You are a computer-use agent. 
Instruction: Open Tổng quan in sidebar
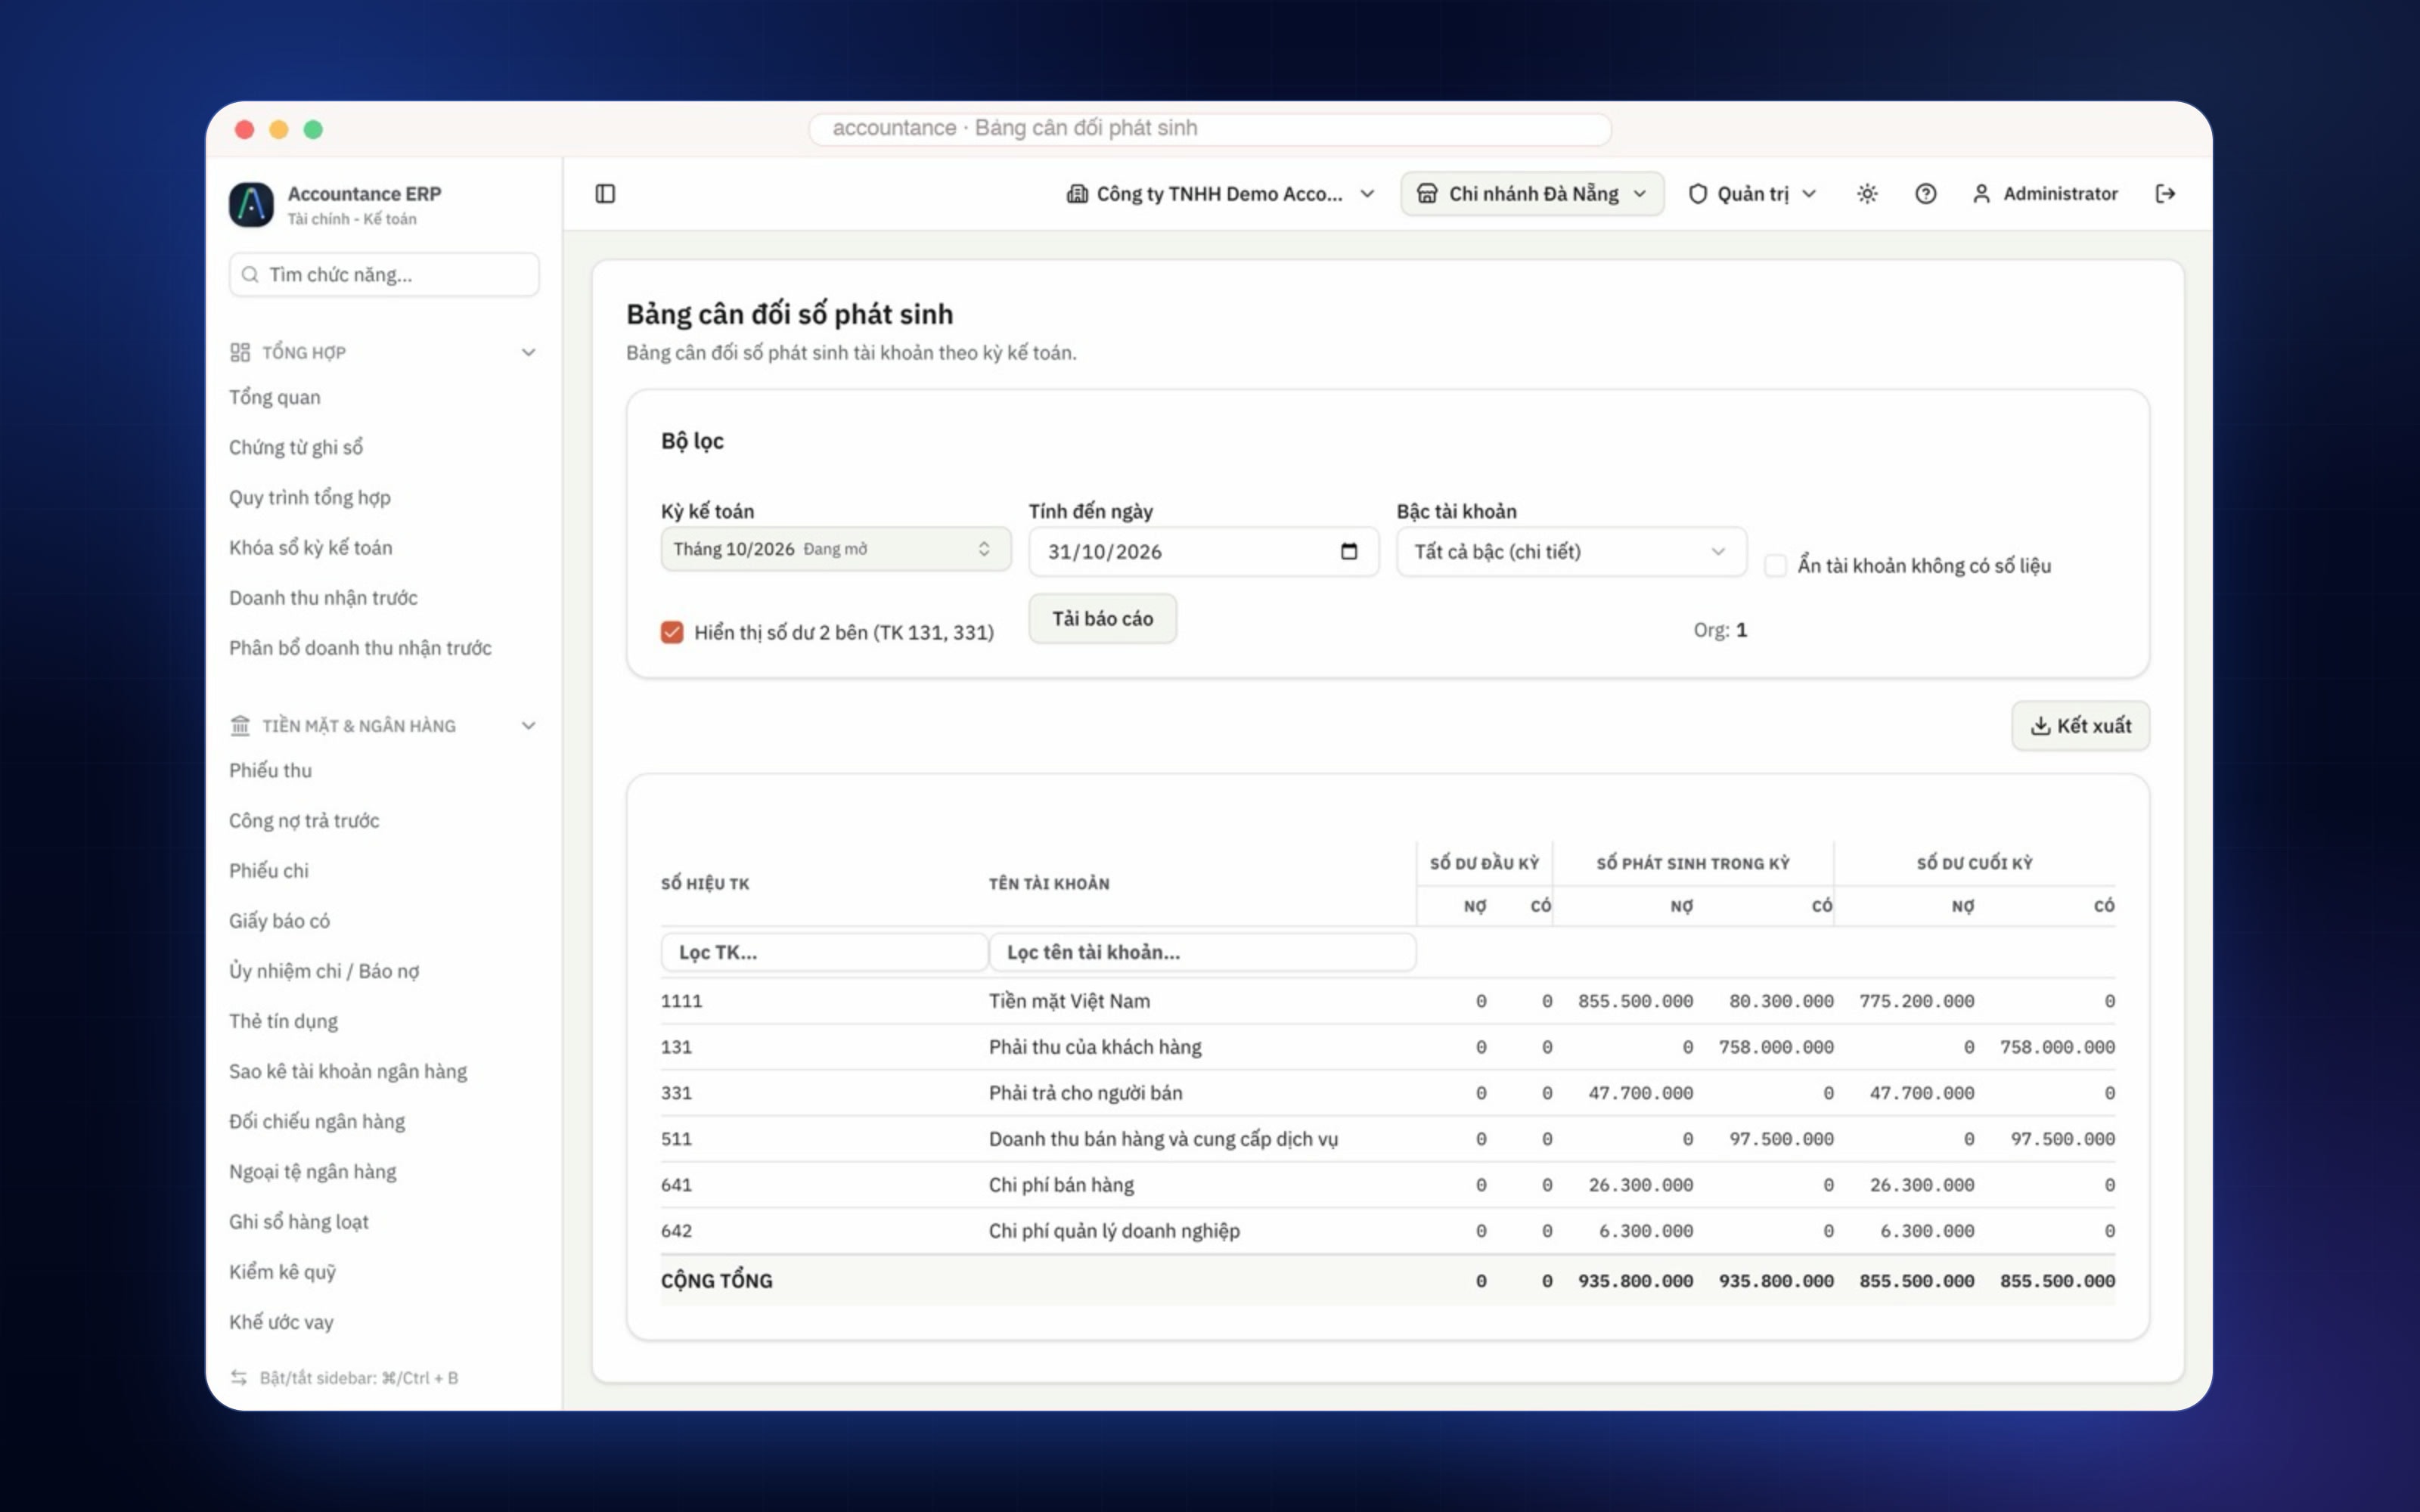click(275, 397)
